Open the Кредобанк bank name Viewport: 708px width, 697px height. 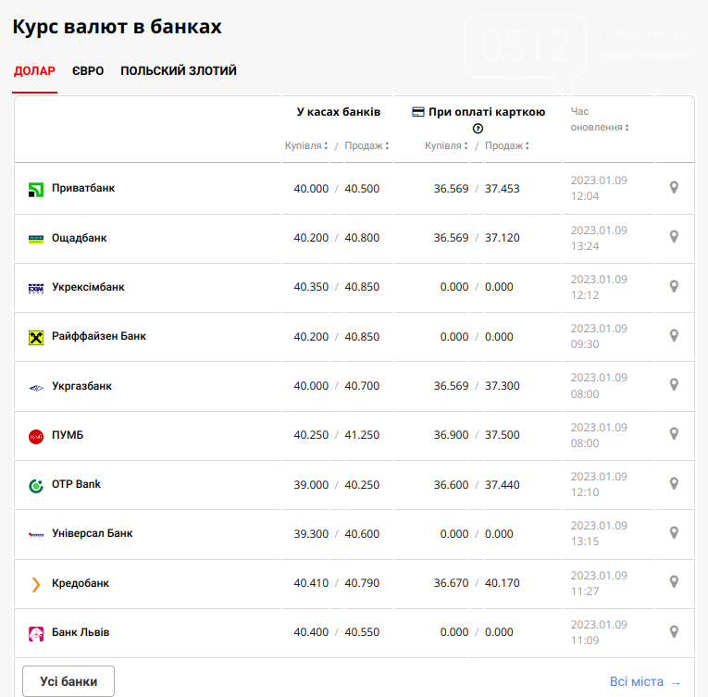click(x=81, y=583)
